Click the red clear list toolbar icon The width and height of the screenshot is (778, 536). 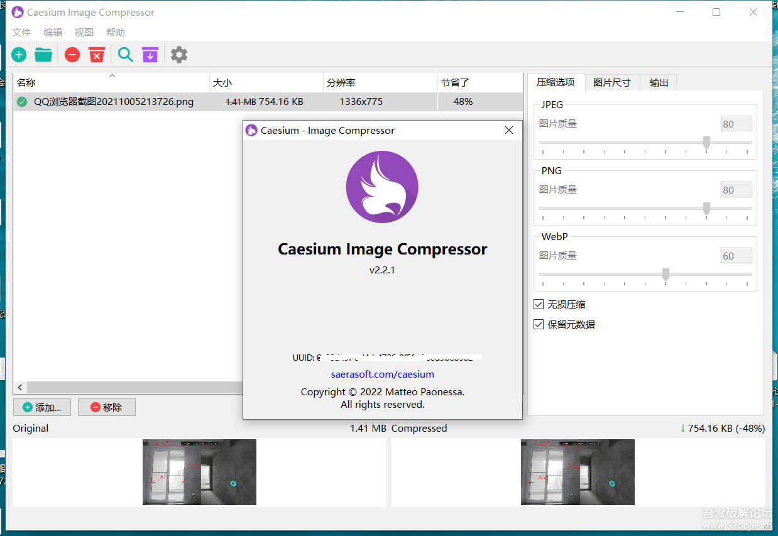97,55
